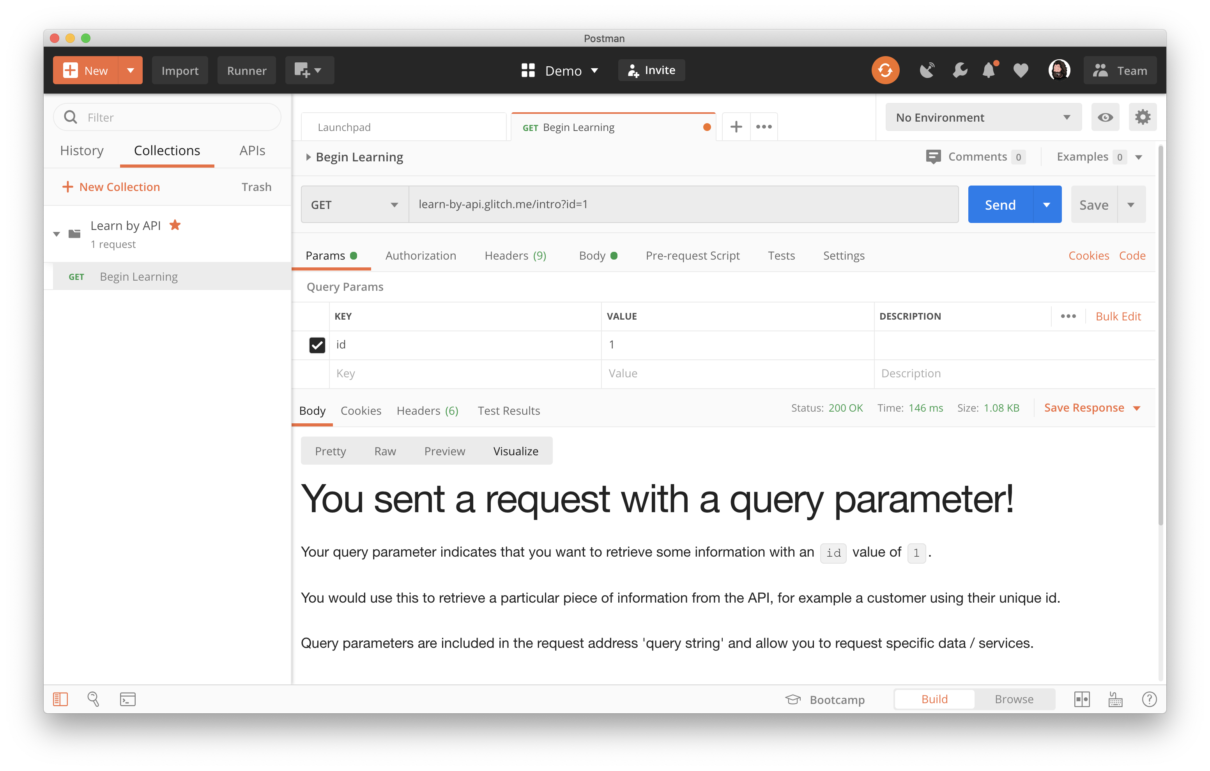Image resolution: width=1210 pixels, height=771 pixels.
Task: Click the orange sync status icon
Action: [x=885, y=71]
